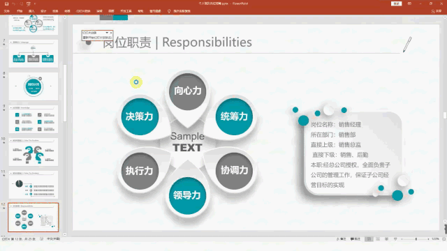The image size is (447, 251).
Task: Click the 操作说明搜索 search field
Action: pyautogui.click(x=182, y=11)
